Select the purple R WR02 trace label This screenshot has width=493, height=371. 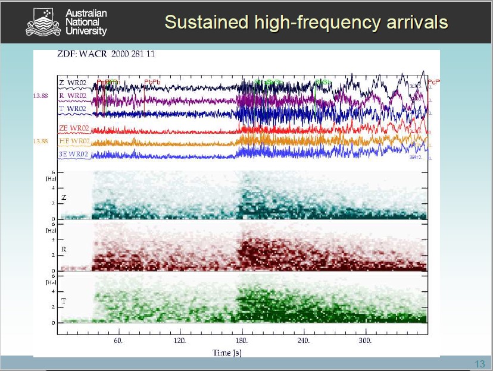73,95
